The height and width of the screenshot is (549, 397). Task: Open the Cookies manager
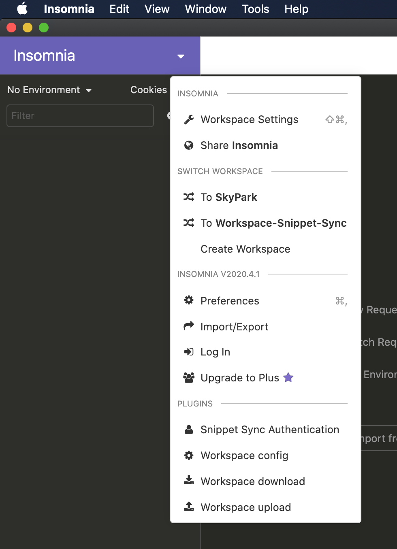(148, 90)
